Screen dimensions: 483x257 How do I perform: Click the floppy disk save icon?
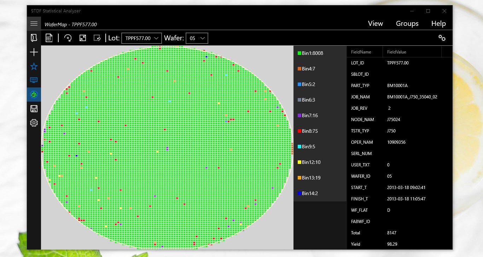[x=34, y=109]
